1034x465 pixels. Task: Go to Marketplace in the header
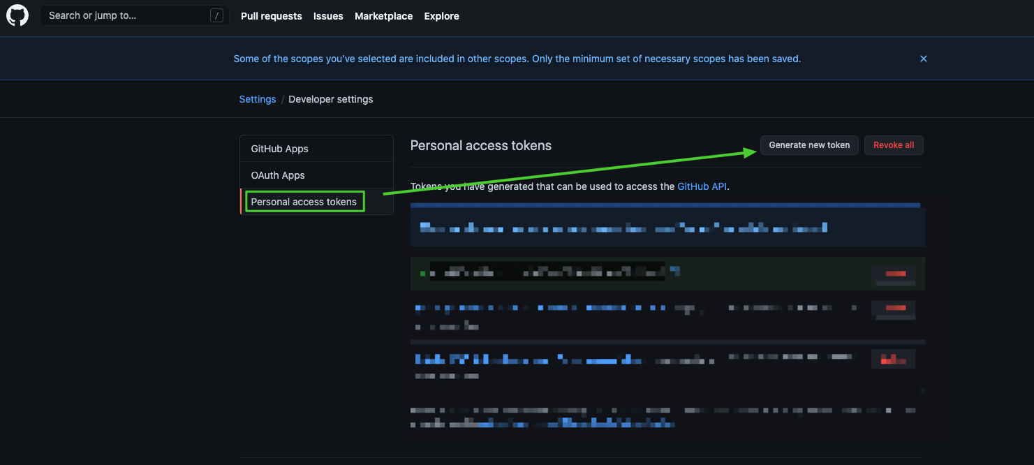383,16
